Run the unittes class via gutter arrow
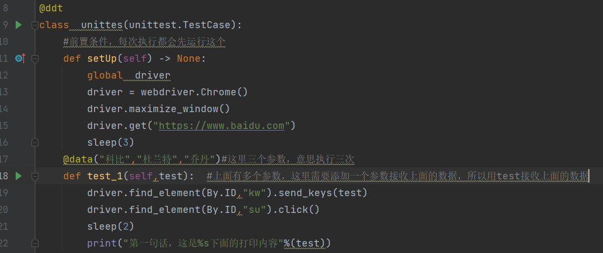The width and height of the screenshot is (603, 253). click(18, 25)
